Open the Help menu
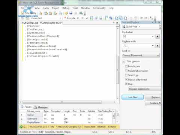Screen dimensions: 180x135 tap(111, 8)
